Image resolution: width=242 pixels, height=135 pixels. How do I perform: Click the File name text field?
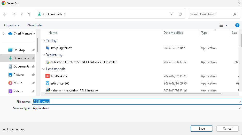coord(134,102)
